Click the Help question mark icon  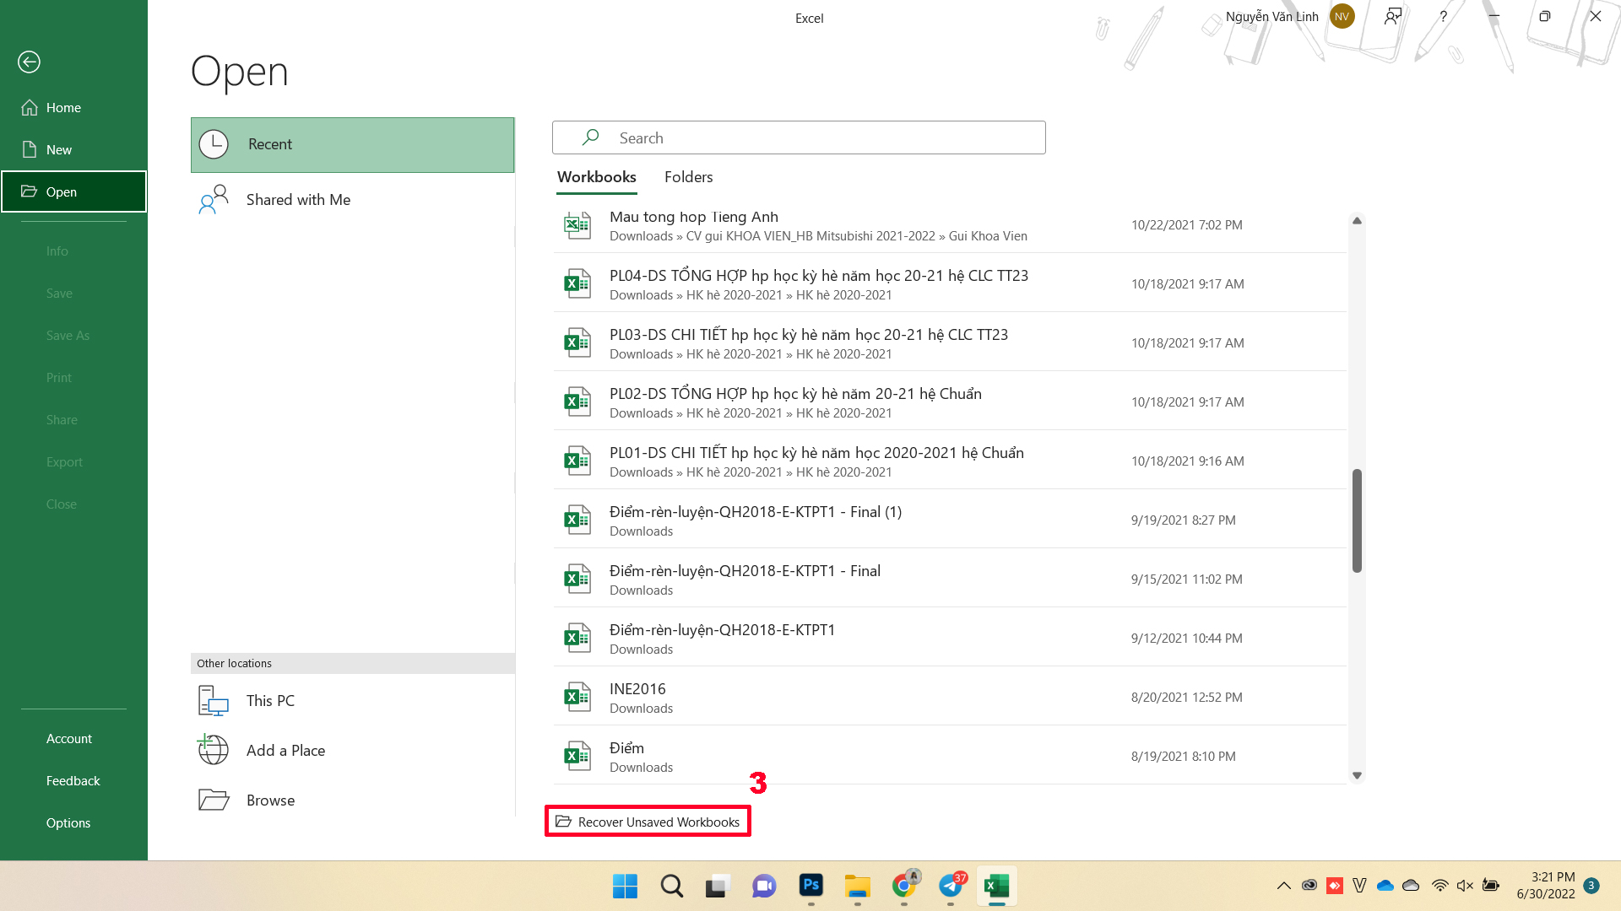pyautogui.click(x=1443, y=16)
